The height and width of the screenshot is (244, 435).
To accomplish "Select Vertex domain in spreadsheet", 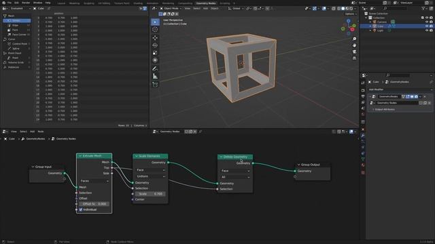I will coord(17,20).
